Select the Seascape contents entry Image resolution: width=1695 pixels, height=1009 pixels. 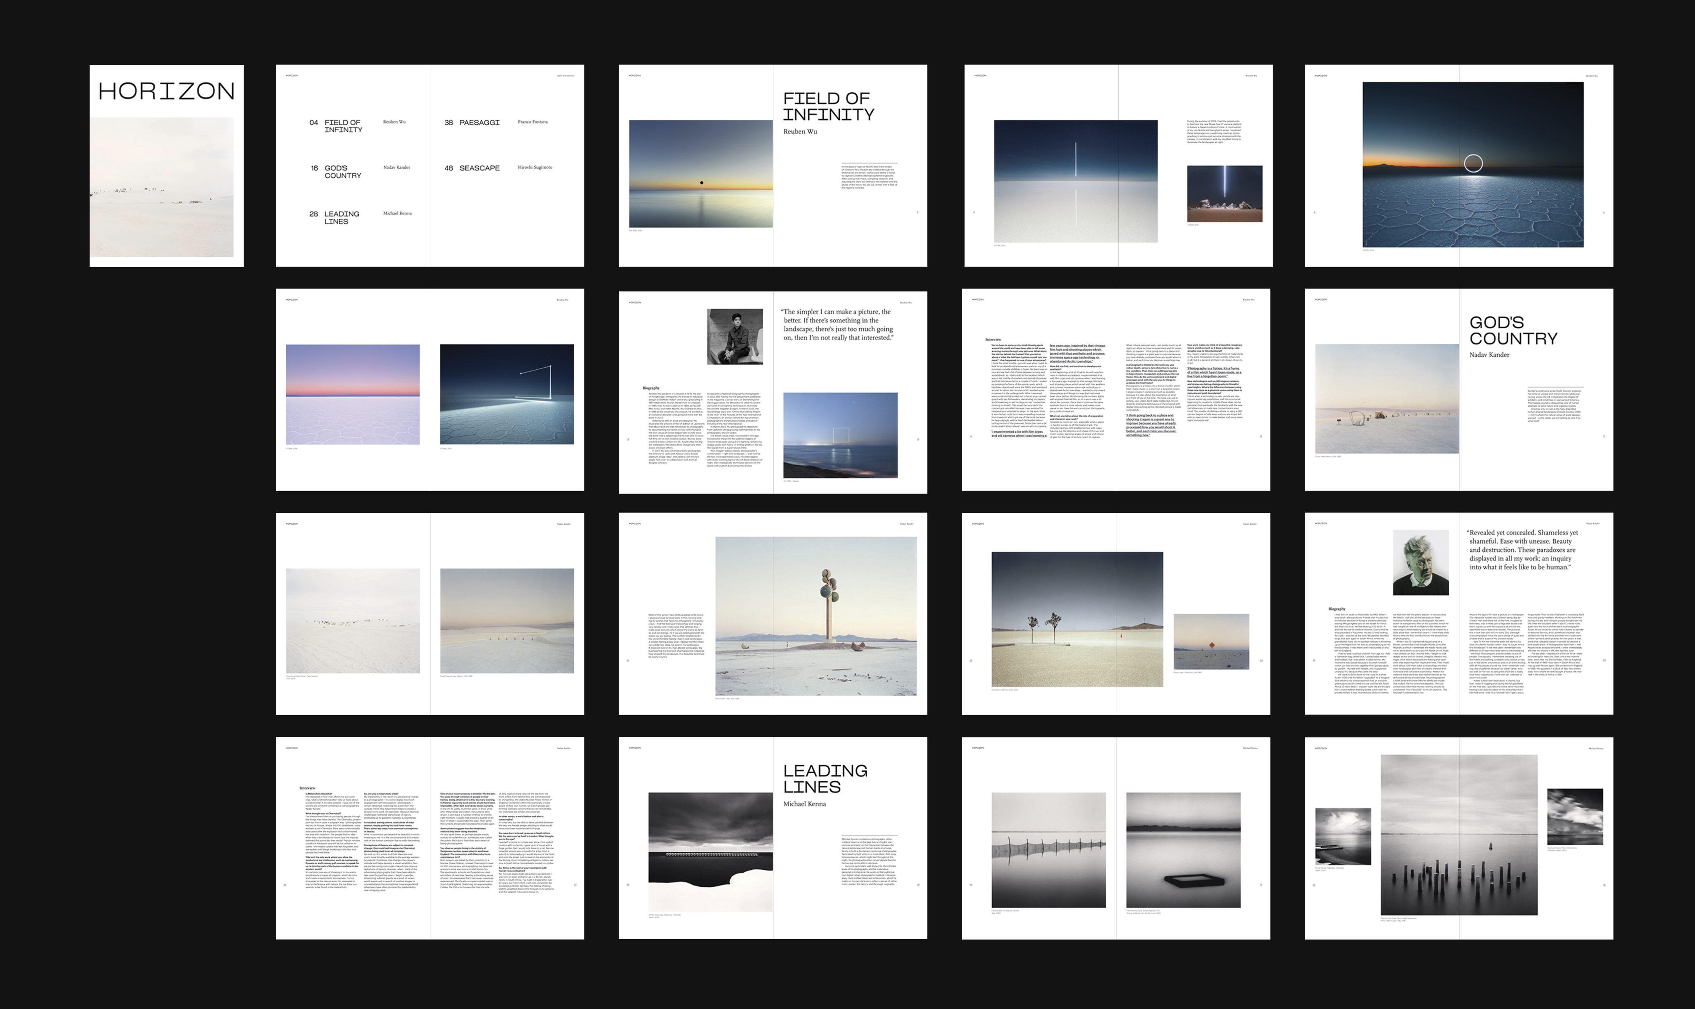tap(479, 169)
